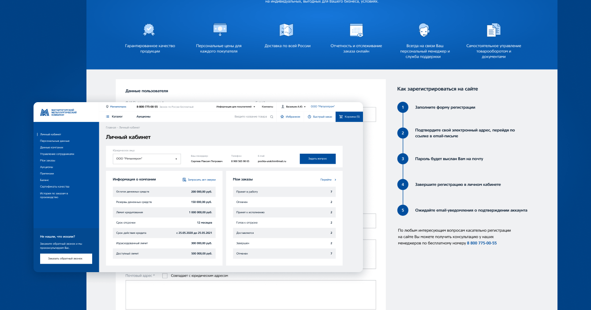The width and height of the screenshot is (591, 310).
Task: Click the Остаток денежных средств row
Action: click(x=164, y=192)
